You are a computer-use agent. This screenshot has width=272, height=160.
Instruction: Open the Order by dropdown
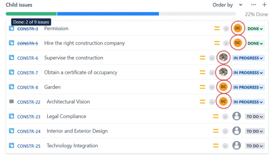point(227,5)
